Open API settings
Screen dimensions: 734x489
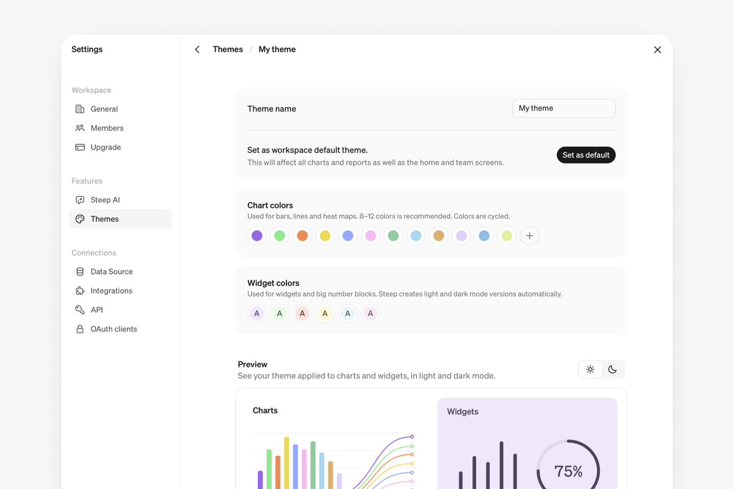click(120, 310)
